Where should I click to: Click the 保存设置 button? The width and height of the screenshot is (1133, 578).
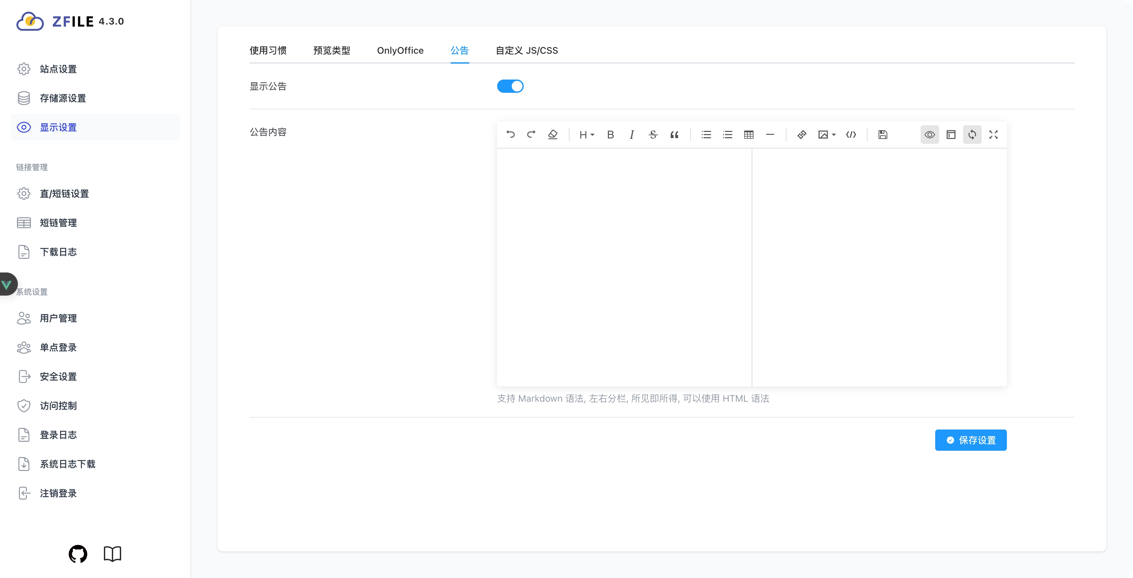971,440
